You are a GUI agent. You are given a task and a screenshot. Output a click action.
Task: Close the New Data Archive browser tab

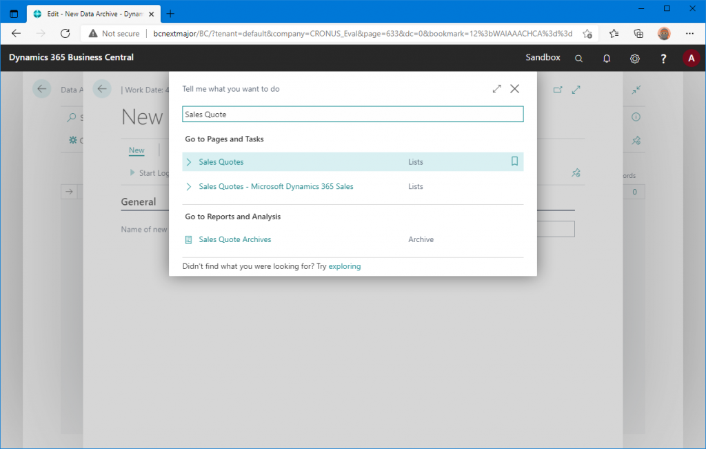[151, 14]
